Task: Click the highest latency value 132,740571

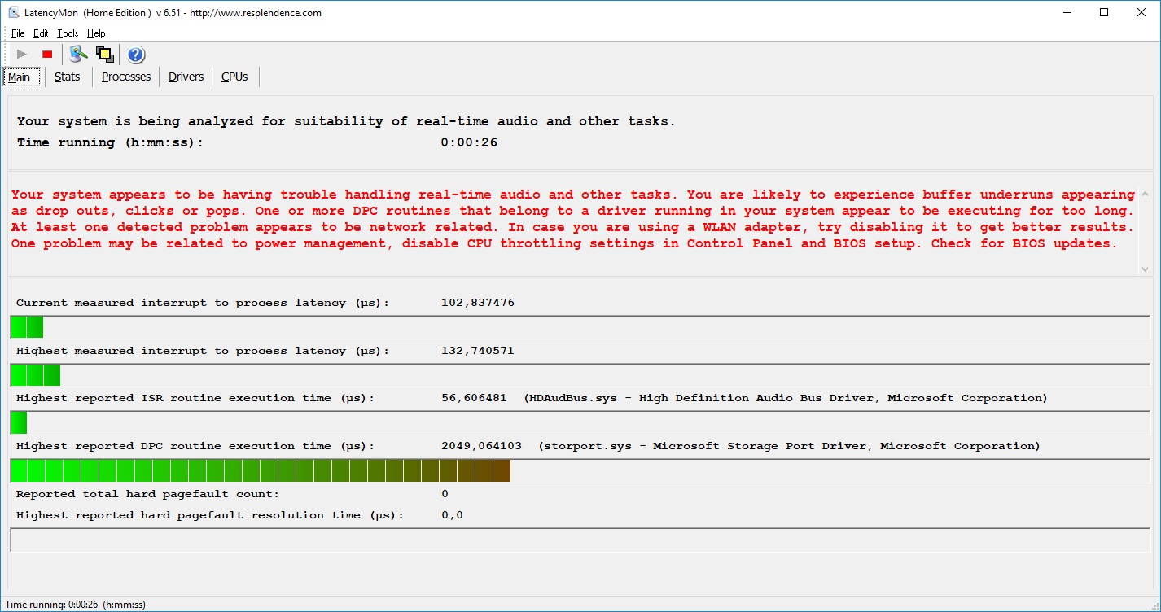Action: (477, 351)
